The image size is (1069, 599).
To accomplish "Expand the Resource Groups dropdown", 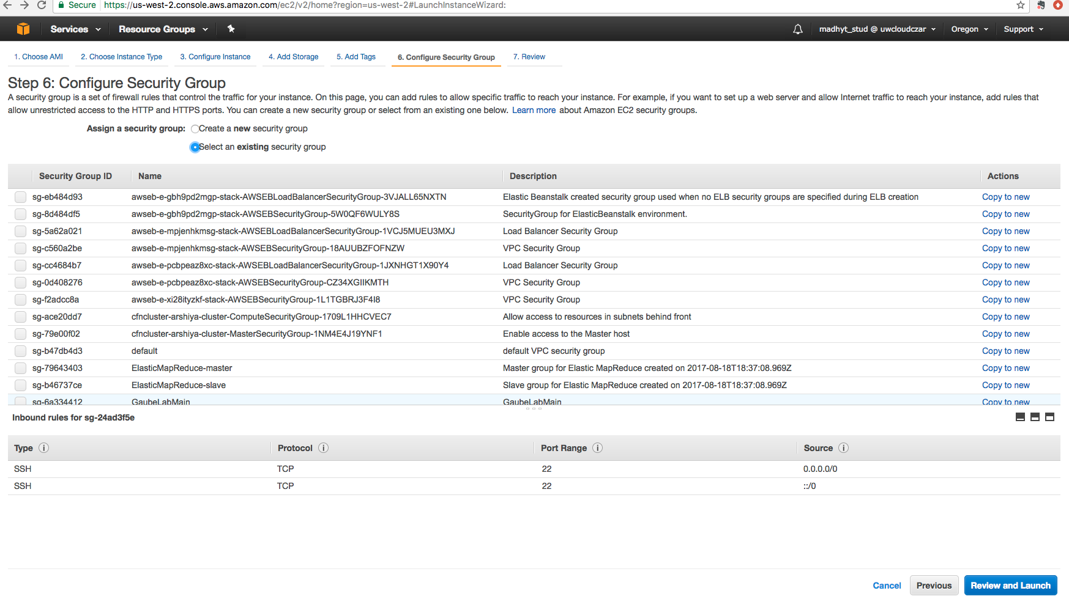I will (x=163, y=29).
